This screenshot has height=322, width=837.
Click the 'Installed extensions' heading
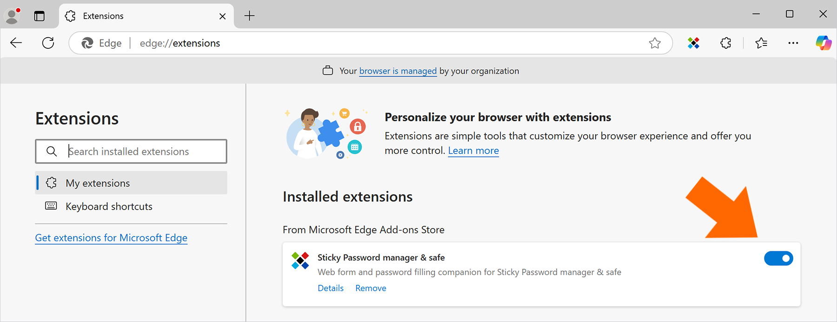coord(348,197)
